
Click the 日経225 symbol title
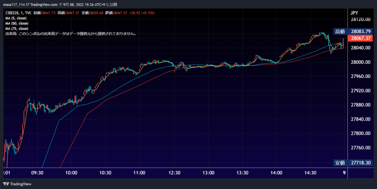[11, 13]
